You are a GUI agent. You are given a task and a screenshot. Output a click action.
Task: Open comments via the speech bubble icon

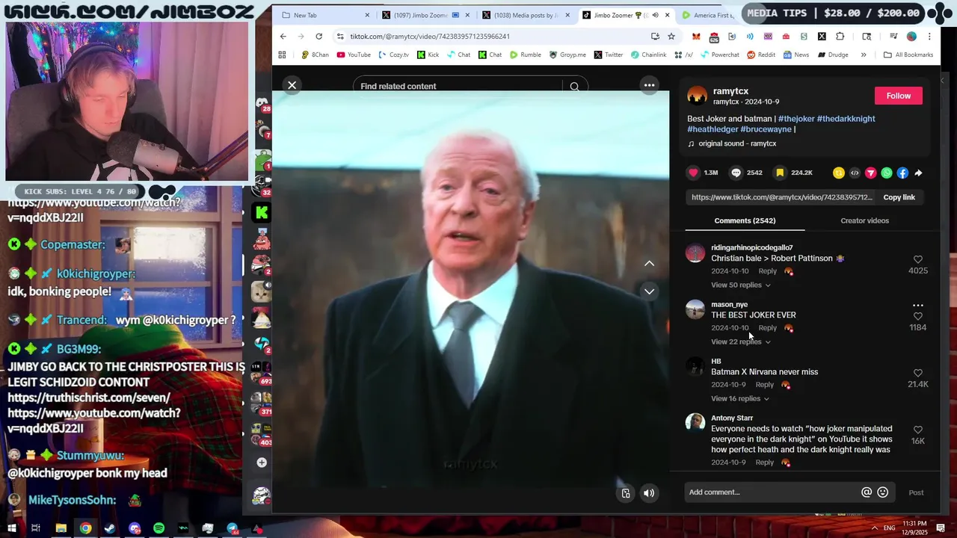[x=736, y=173]
